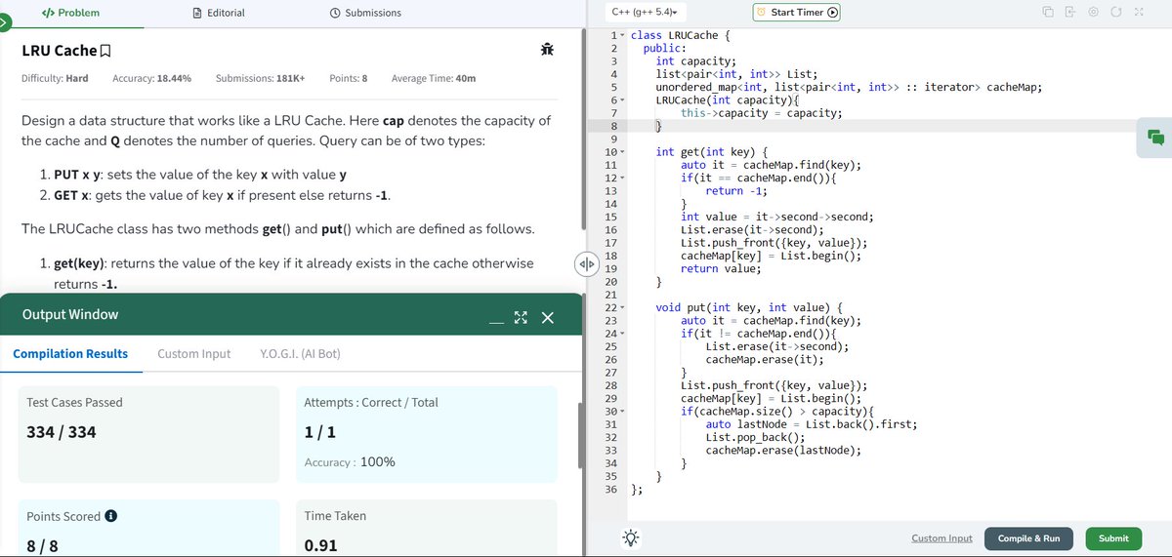Click on 'int capacity;' declaration line

pyautogui.click(x=695, y=60)
